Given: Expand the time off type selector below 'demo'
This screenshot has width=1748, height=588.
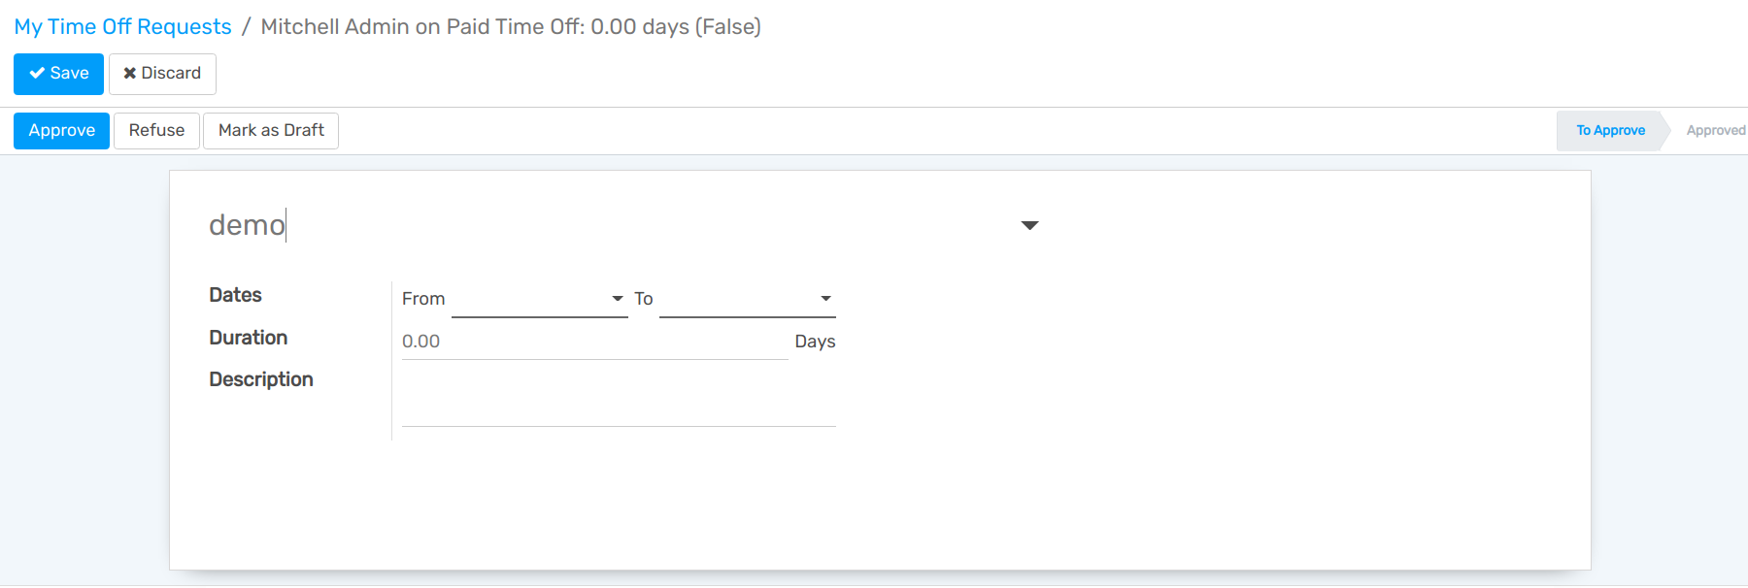Looking at the screenshot, I should pyautogui.click(x=1029, y=225).
